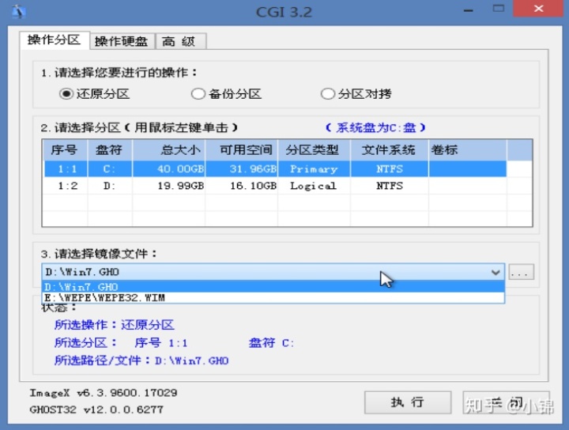Close the CGI 3.2 window
569x430 pixels.
point(538,9)
